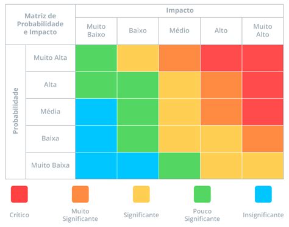The image size is (289, 227).
Task: Click the Impacto header cell
Action: click(x=179, y=10)
